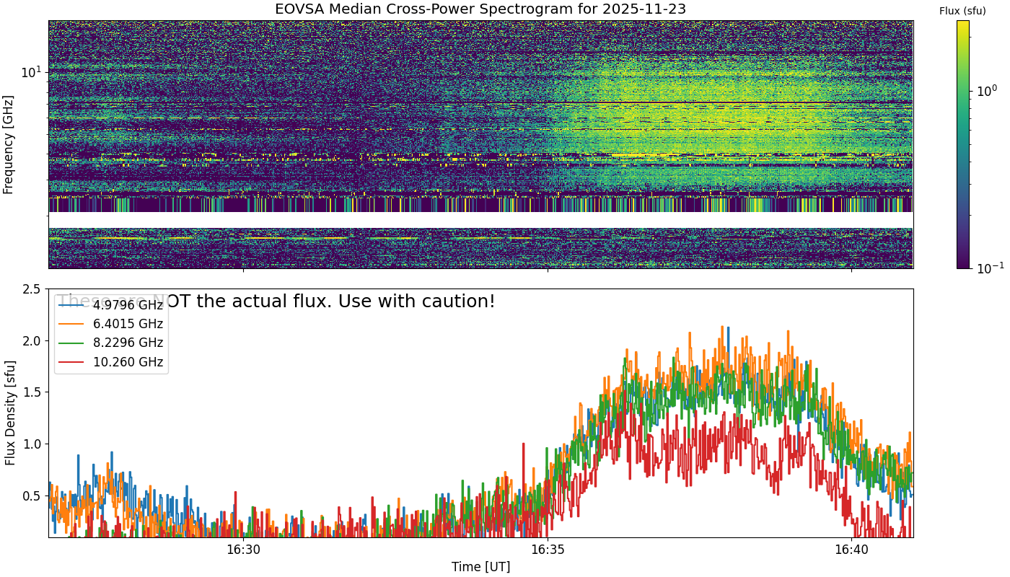The width and height of the screenshot is (1010, 577).
Task: Click the 2.5 tick on flux axis
Action: pos(30,289)
